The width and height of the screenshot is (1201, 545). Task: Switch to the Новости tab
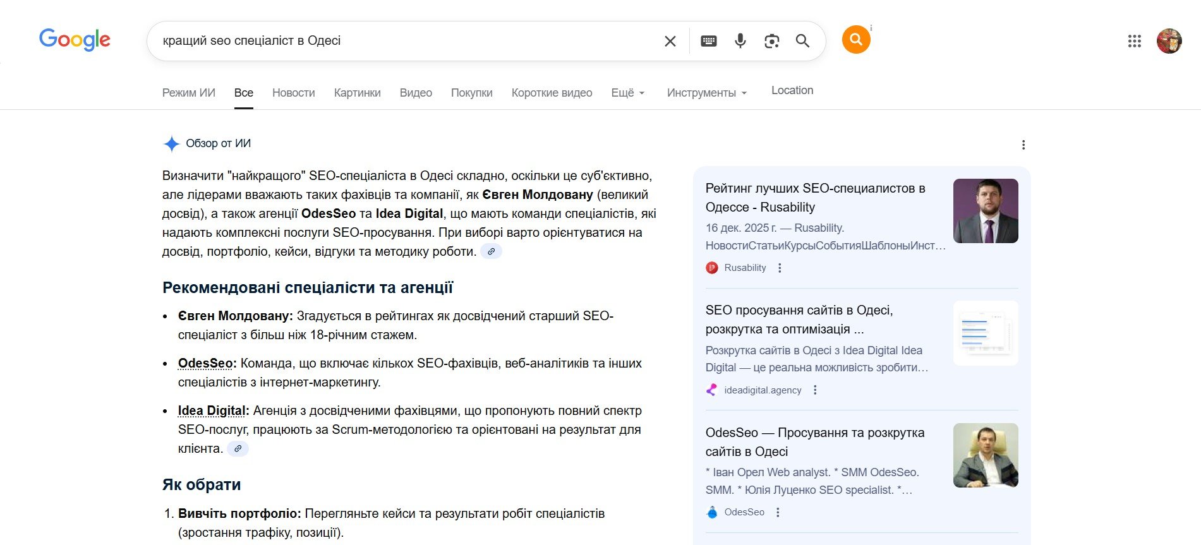click(x=293, y=93)
